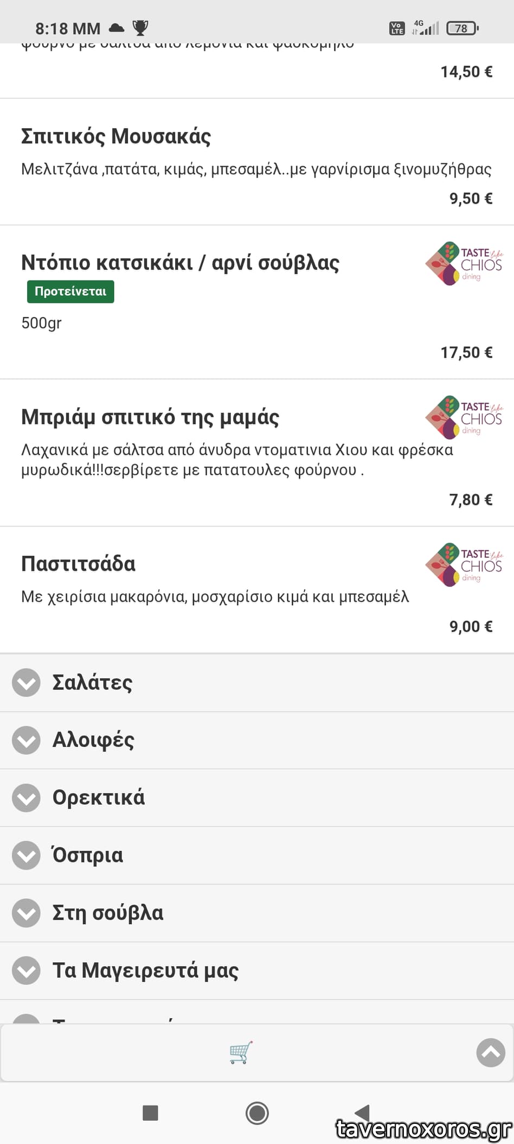Tap the scroll-to-top arrow button
The width and height of the screenshot is (514, 1144).
[x=490, y=1052]
